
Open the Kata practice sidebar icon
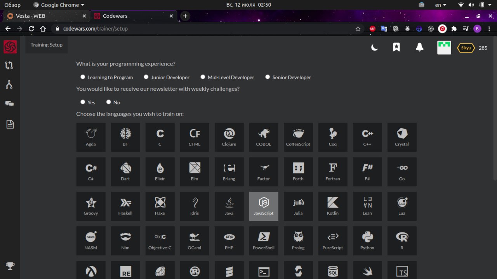pyautogui.click(x=9, y=65)
